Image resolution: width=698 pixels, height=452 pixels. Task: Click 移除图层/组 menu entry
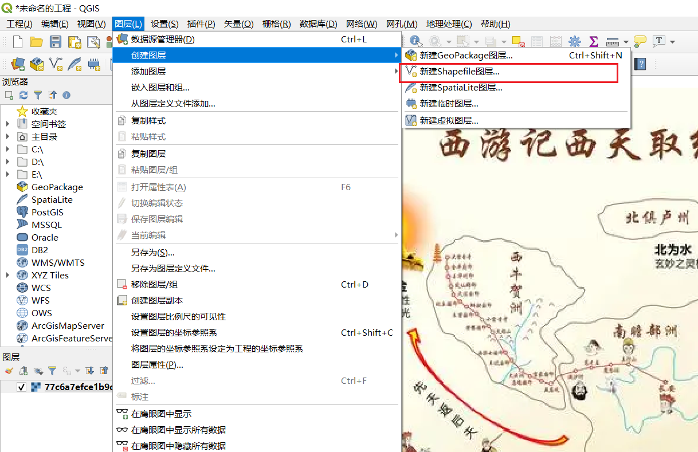coord(257,285)
